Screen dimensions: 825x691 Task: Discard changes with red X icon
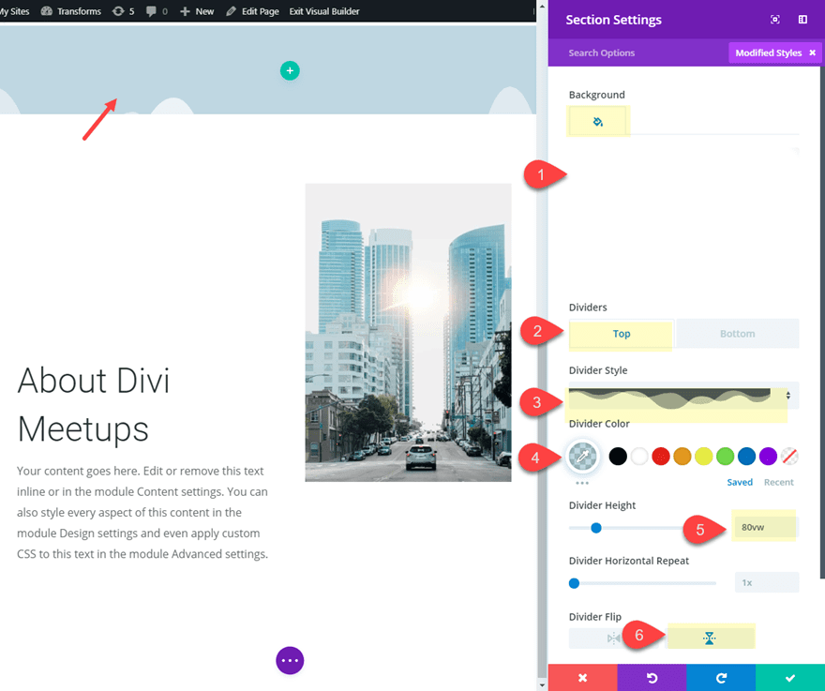pyautogui.click(x=583, y=678)
